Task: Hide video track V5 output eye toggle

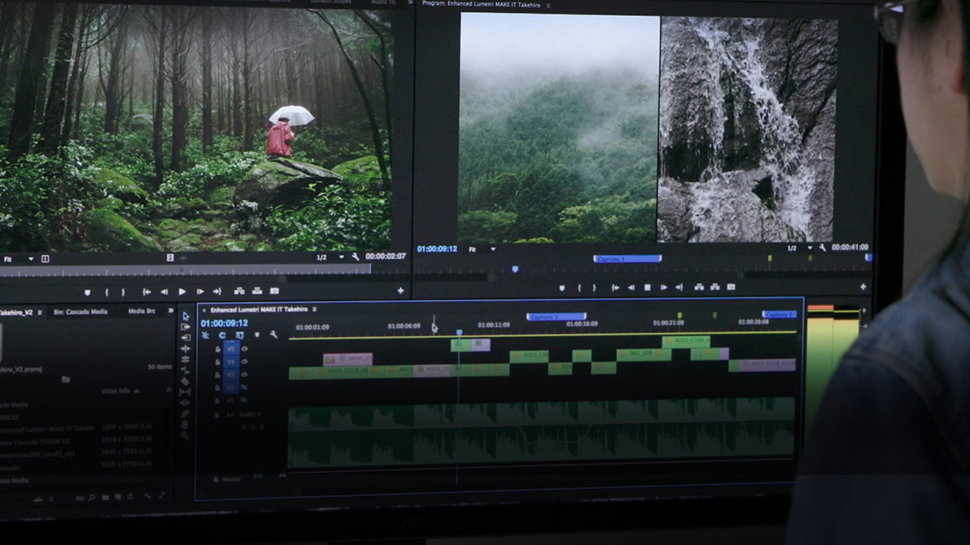Action: coord(244,348)
